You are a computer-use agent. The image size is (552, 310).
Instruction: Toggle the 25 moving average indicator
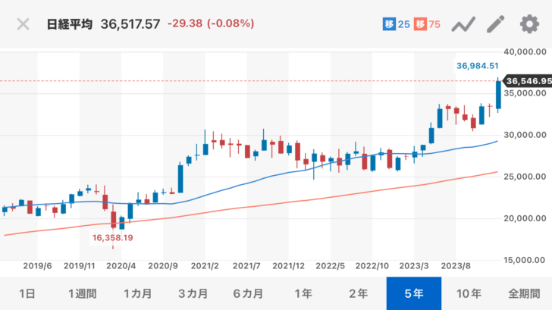[x=396, y=24]
